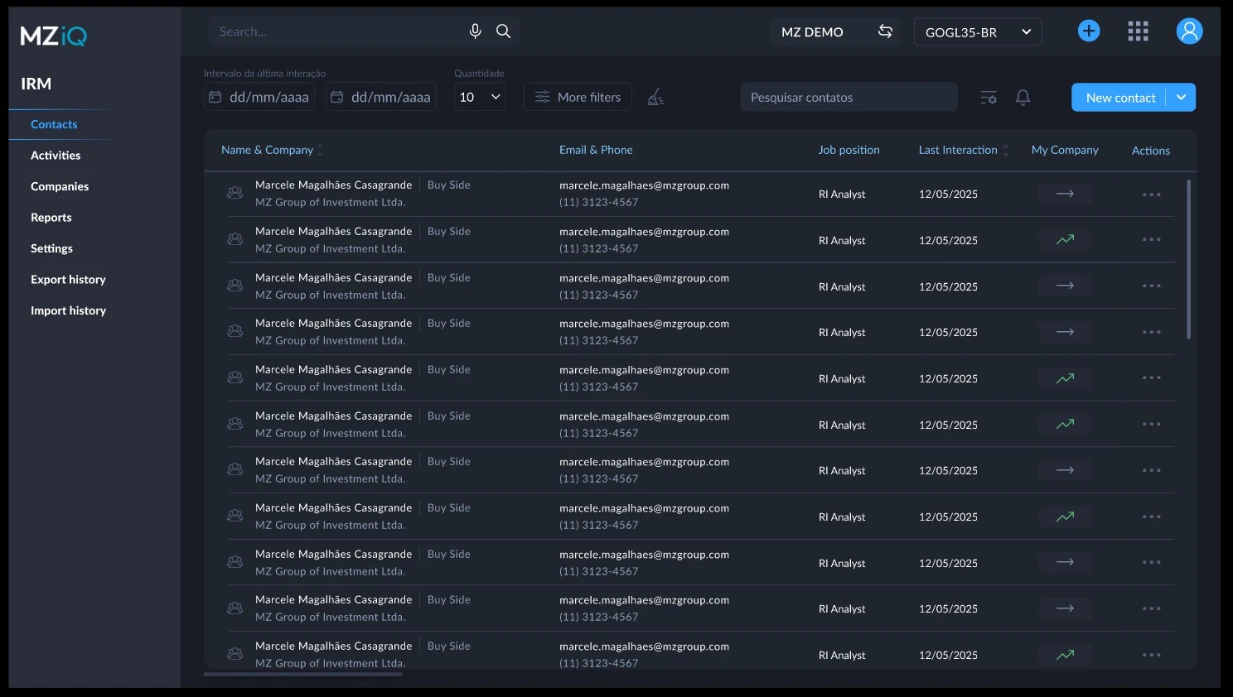Image resolution: width=1233 pixels, height=697 pixels.
Task: Open the user profile avatar
Action: point(1189,31)
